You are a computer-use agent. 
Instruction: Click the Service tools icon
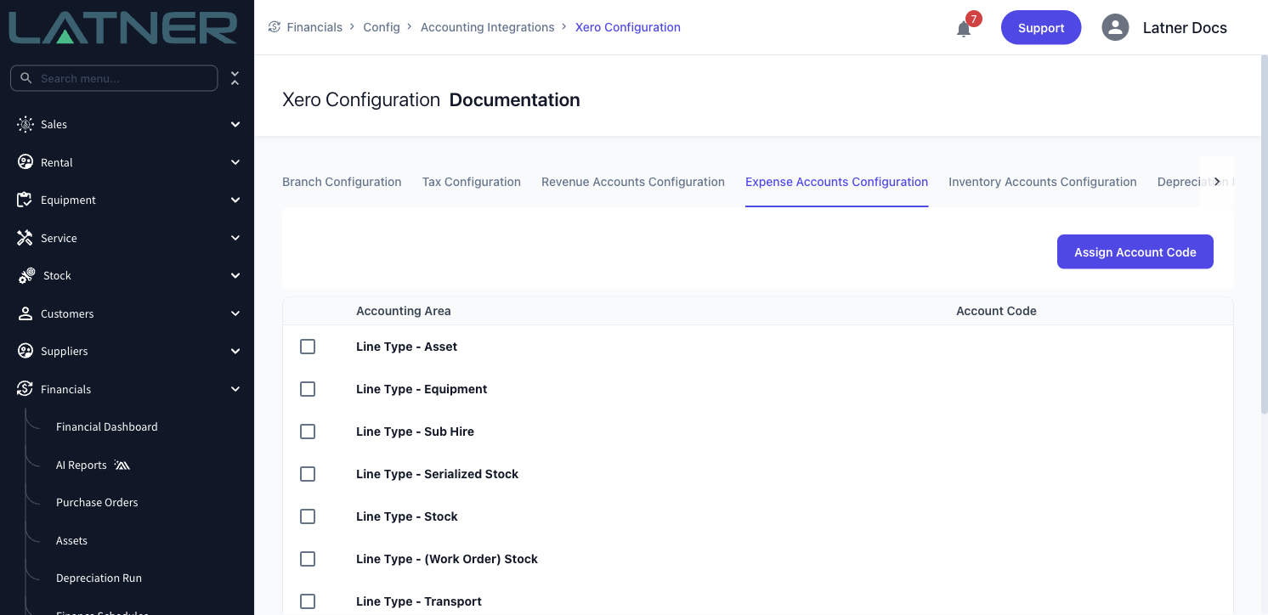pos(25,238)
